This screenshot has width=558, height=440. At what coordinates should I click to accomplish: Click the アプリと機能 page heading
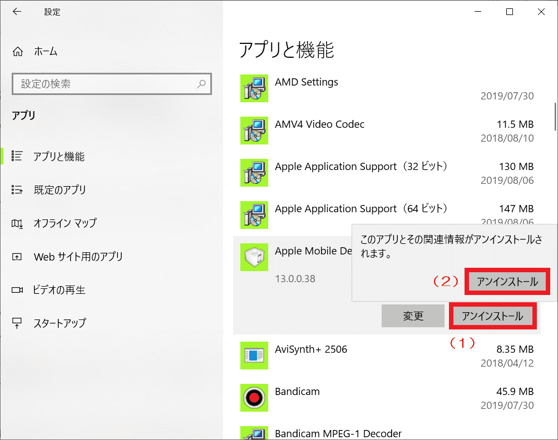tap(287, 50)
